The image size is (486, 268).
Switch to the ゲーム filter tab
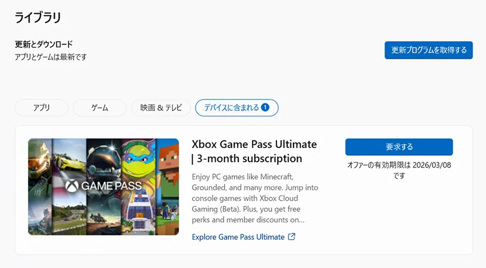[100, 108]
